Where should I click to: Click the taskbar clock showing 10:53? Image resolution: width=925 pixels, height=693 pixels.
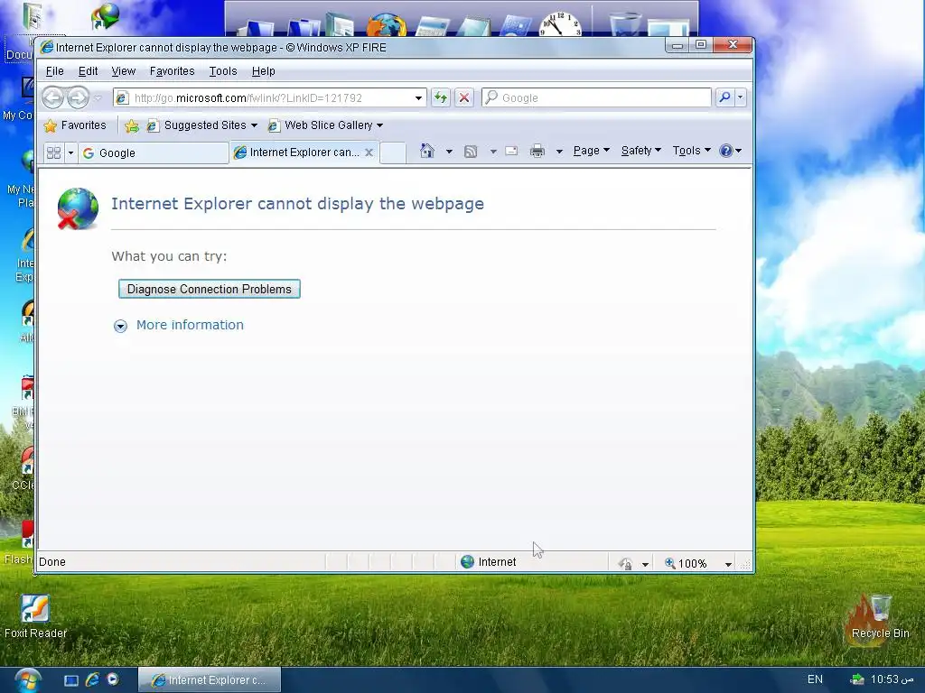892,679
